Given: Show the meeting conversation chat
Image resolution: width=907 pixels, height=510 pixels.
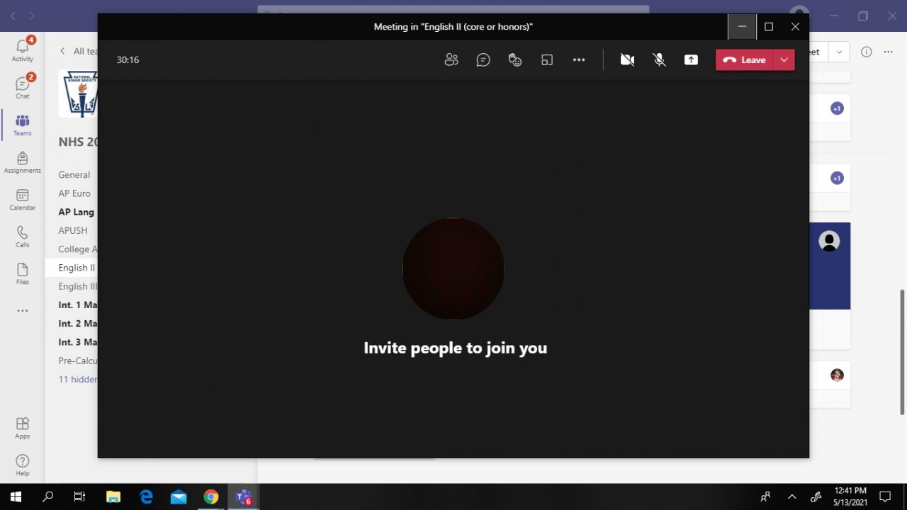Looking at the screenshot, I should pos(483,60).
